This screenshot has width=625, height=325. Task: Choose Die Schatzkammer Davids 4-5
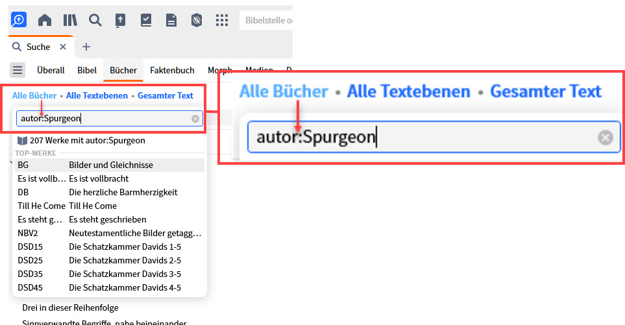pyautogui.click(x=110, y=287)
